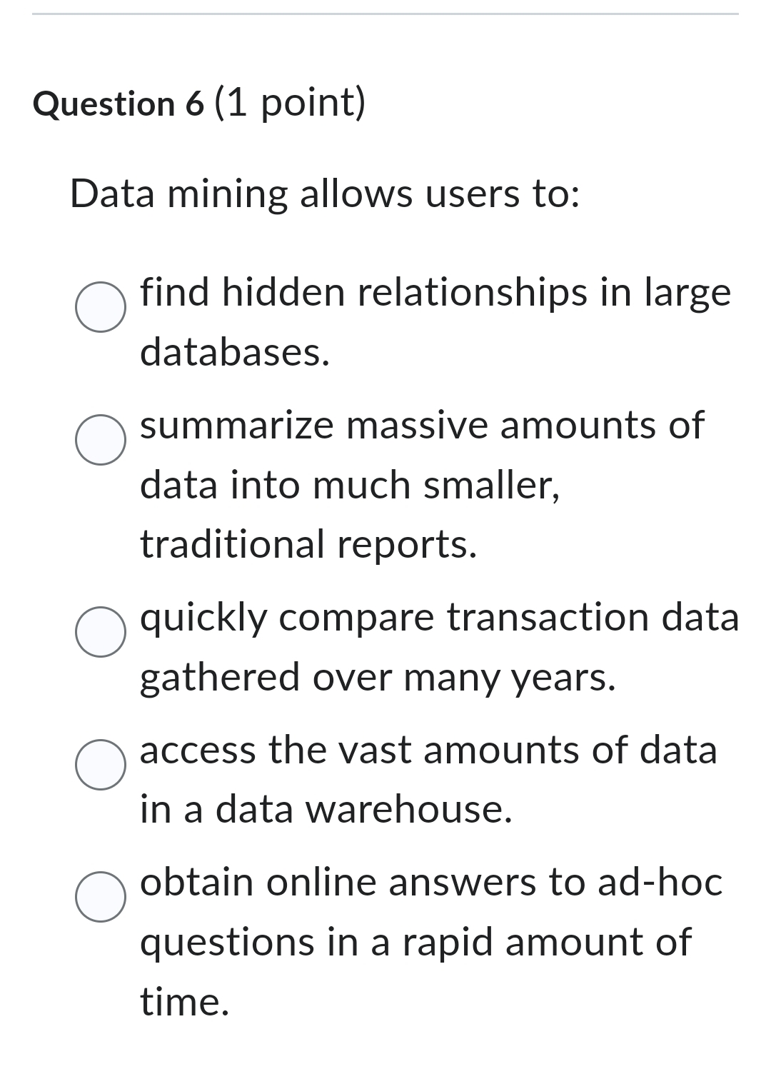The height and width of the screenshot is (1089, 771).
Task: Click the text 'gathered over many years.'
Action: pyautogui.click(x=378, y=678)
